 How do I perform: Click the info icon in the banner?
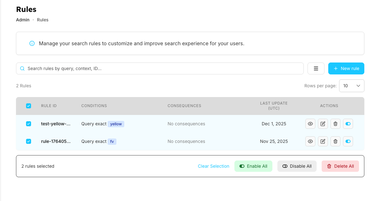point(32,43)
